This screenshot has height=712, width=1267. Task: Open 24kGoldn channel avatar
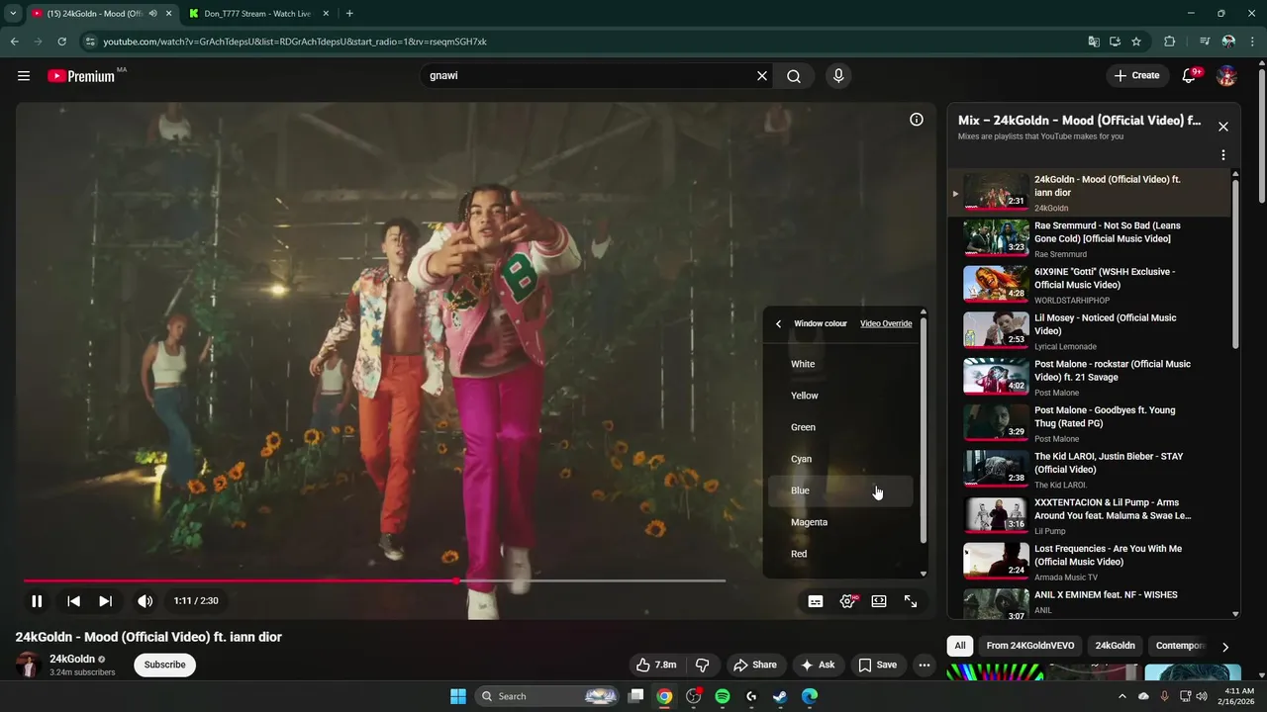(29, 665)
